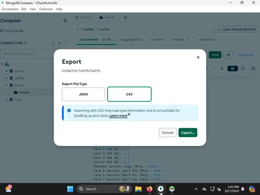
Task: Expand the config database
Action: click(x=7, y=78)
